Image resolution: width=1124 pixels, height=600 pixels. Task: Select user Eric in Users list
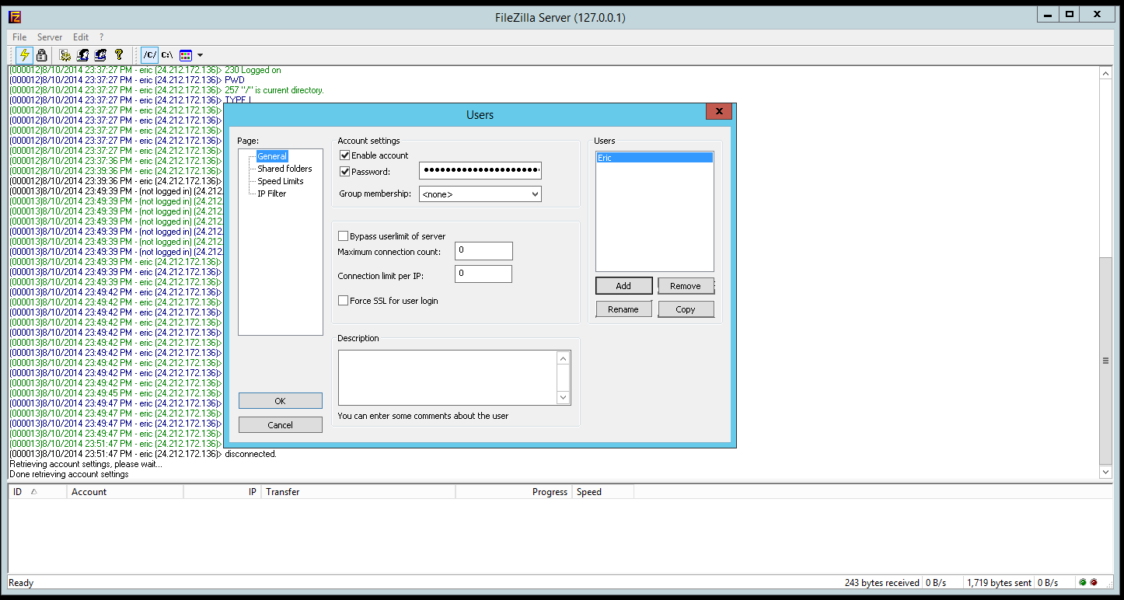coord(655,158)
